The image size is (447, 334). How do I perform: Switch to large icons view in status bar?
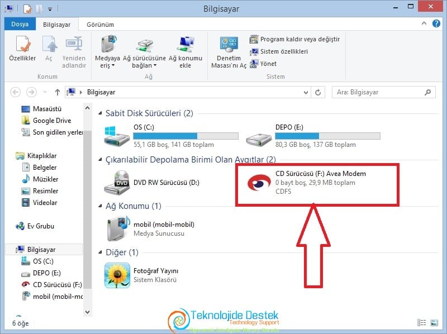click(434, 323)
